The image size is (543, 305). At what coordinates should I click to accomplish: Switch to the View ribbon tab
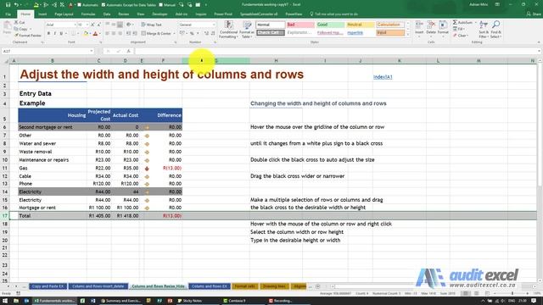click(140, 14)
